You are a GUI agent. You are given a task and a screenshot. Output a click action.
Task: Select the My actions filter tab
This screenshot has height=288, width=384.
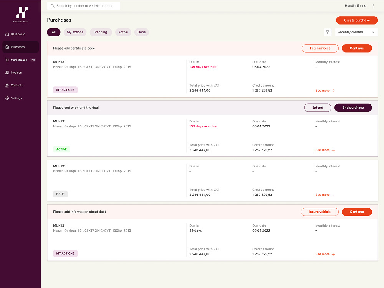click(x=75, y=32)
